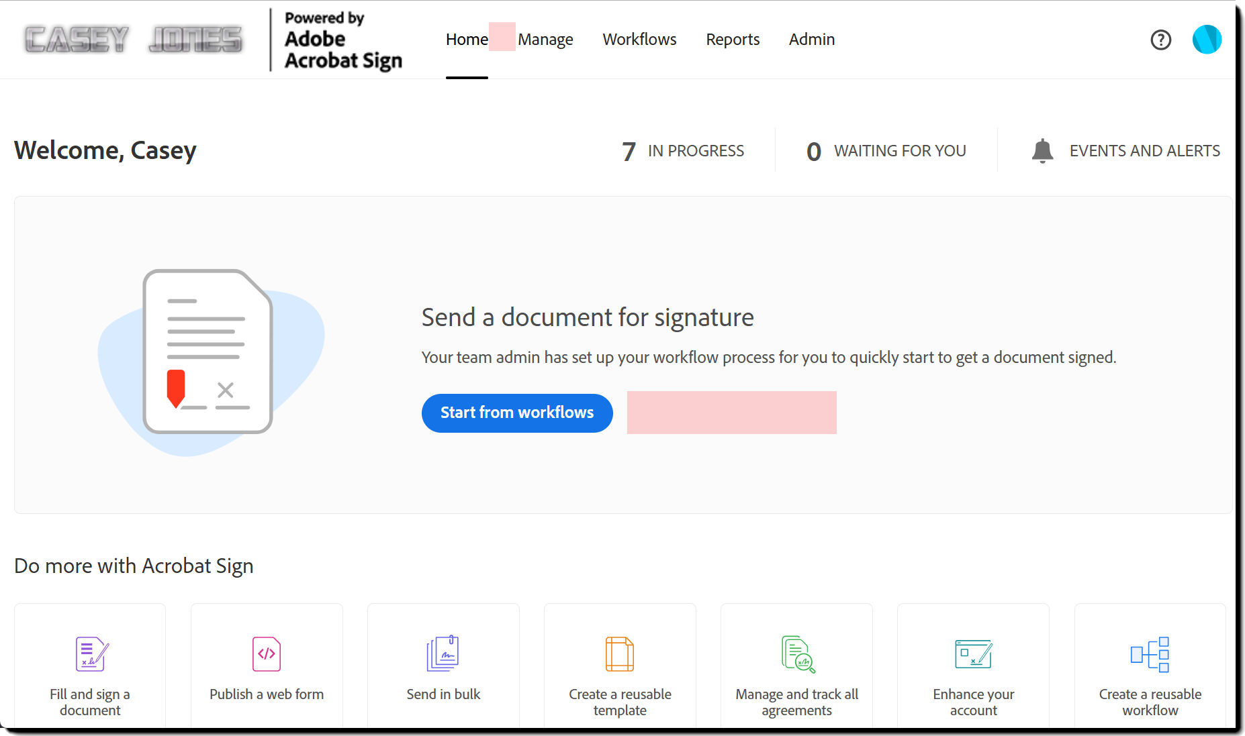Open the Manage tab

point(545,40)
